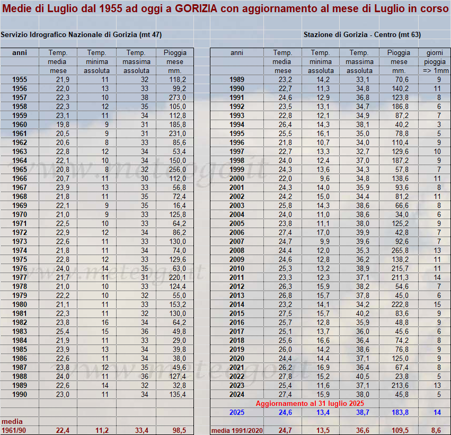Select the 1961/90 average temperature 22,4
Screen dimensions: 451x435
tap(63, 430)
